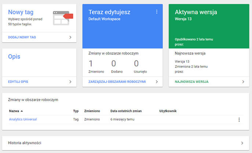Viewport: 252px width, 153px height.
Task: Click the Opis heading
Action: (14, 57)
